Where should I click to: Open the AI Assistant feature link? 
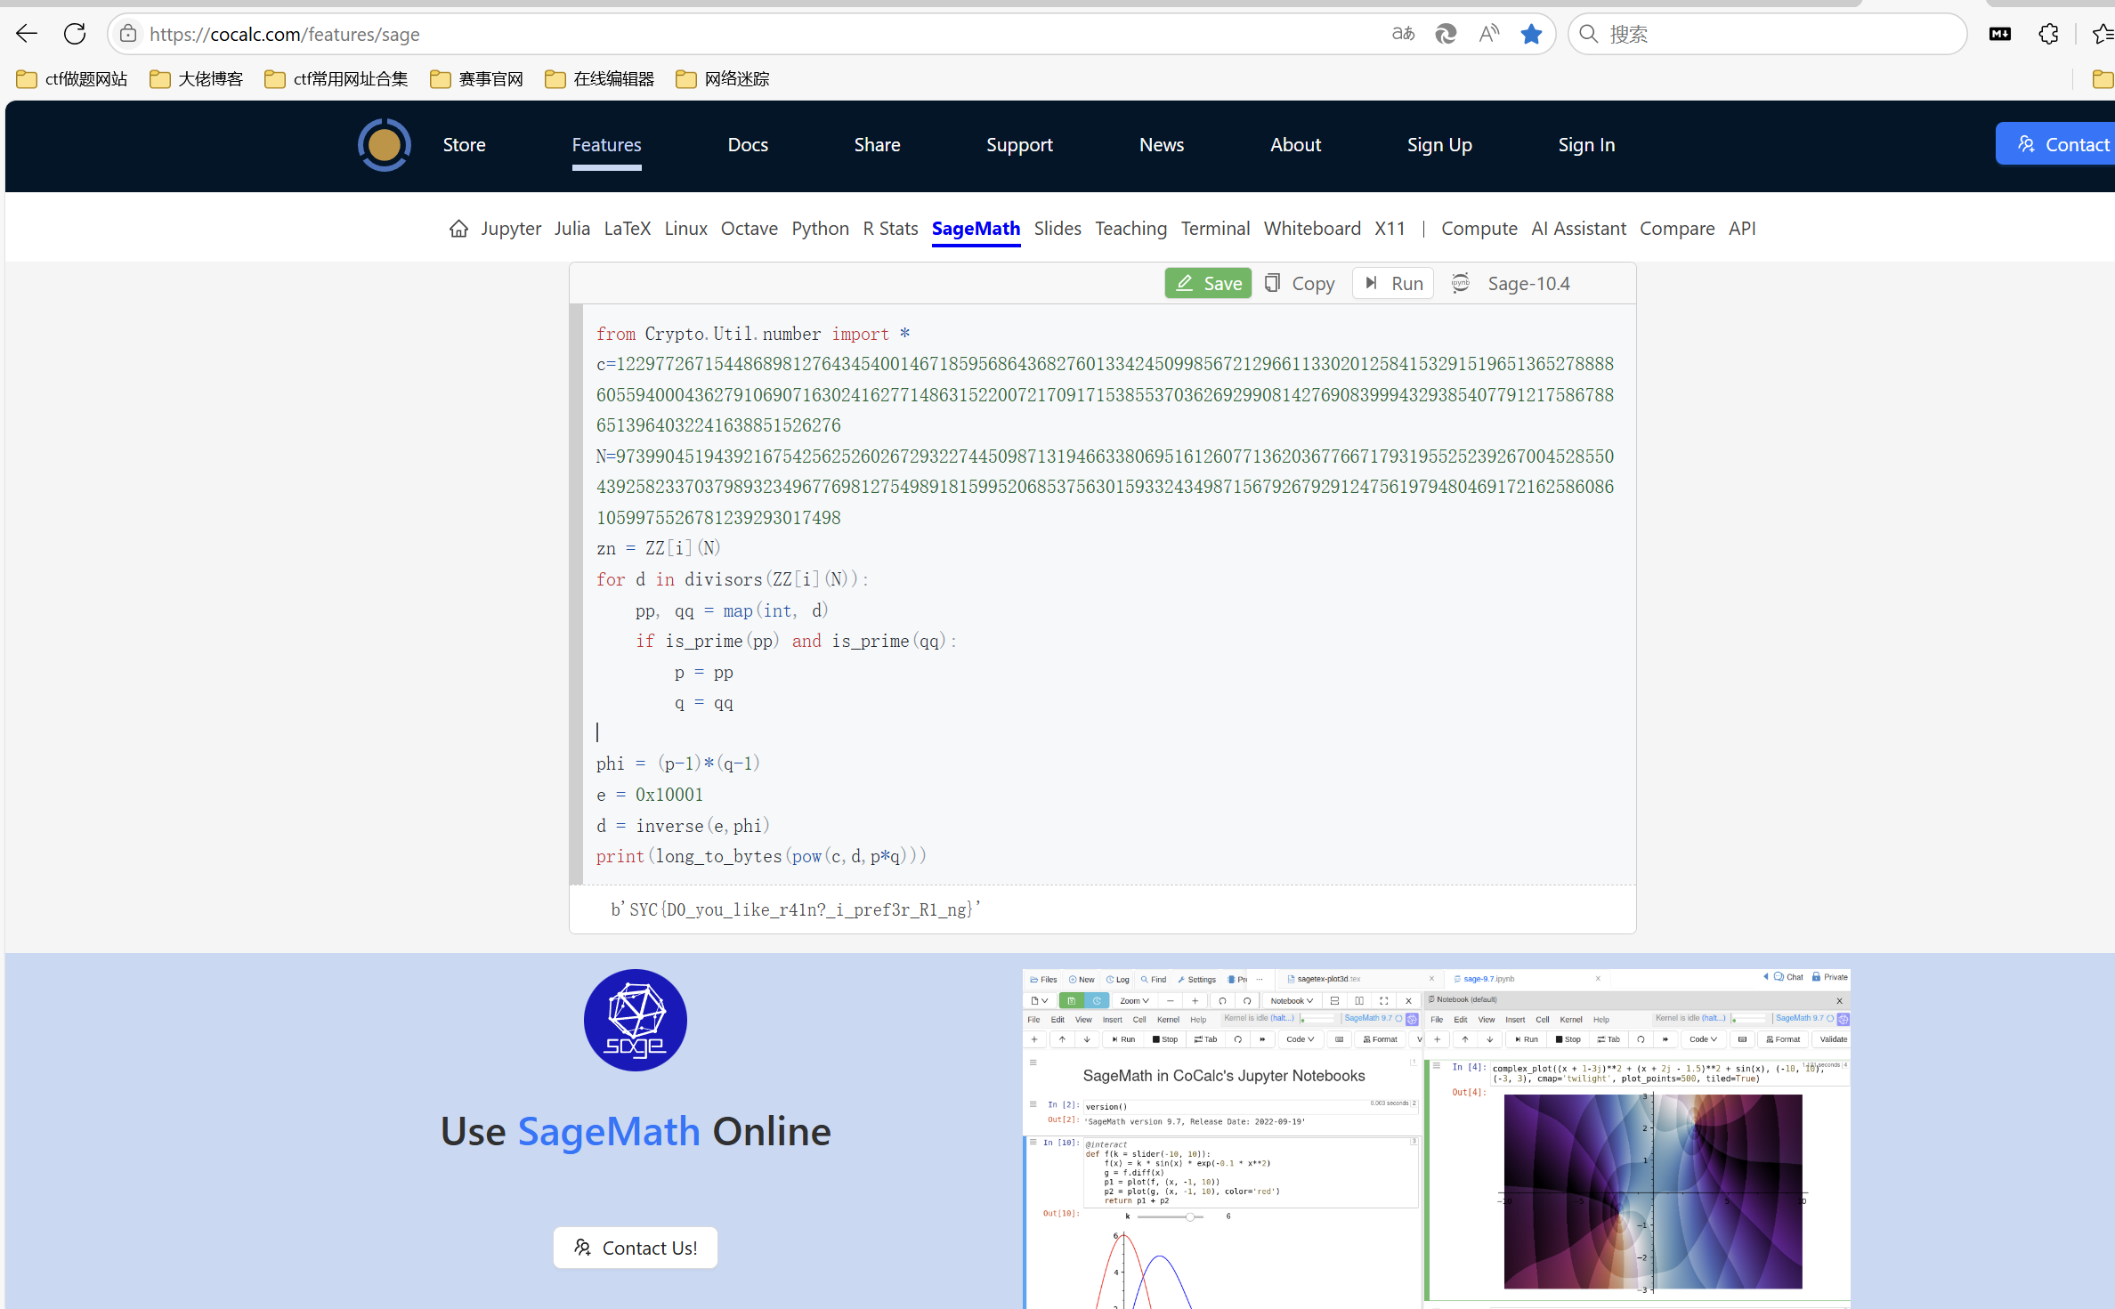[1578, 229]
